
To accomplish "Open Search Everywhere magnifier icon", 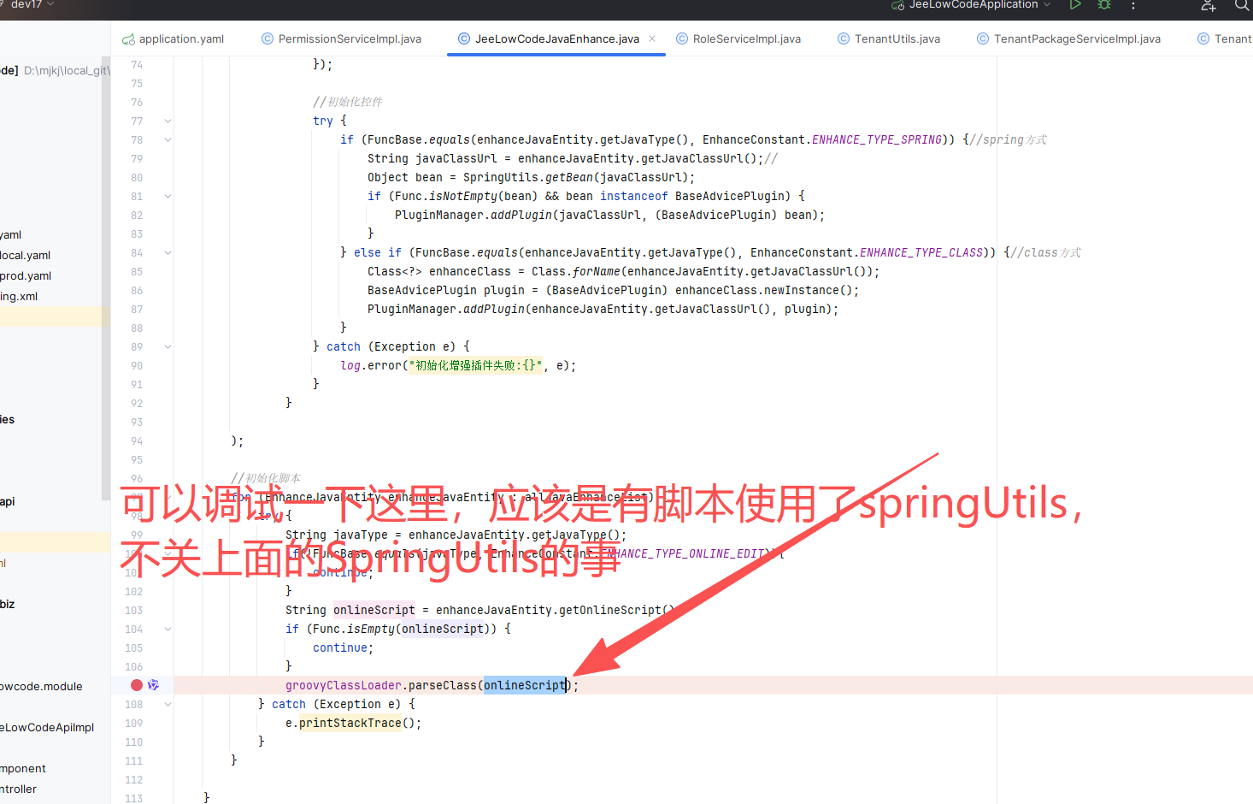I will [x=1242, y=6].
